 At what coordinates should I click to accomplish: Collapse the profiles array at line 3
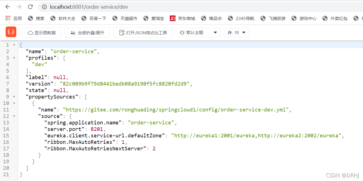(x=14, y=58)
